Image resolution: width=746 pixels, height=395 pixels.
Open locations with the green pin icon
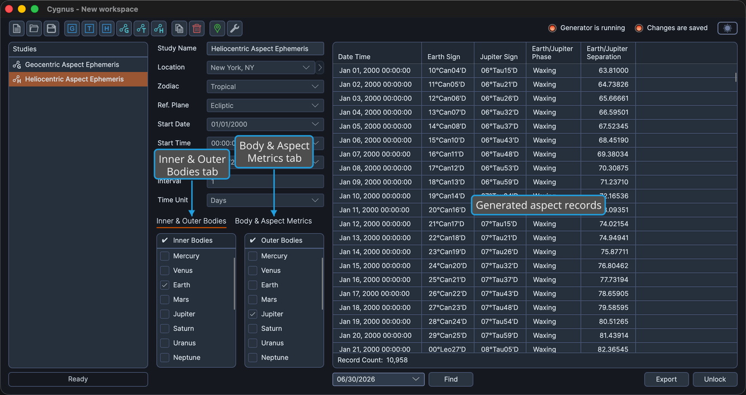[217, 28]
